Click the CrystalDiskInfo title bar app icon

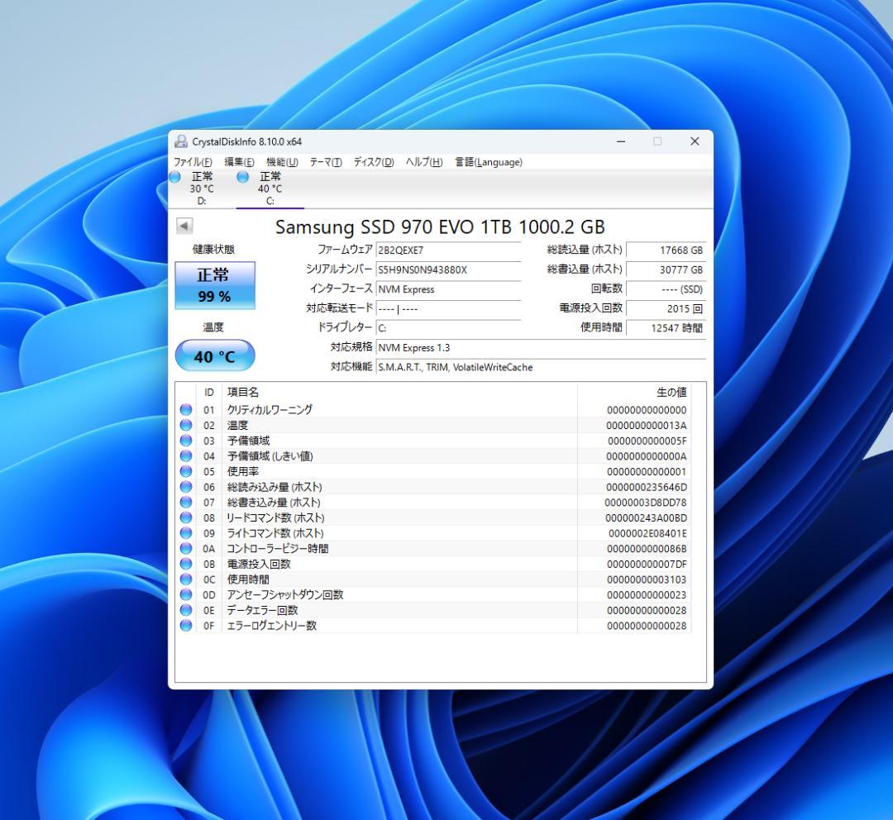click(x=180, y=141)
